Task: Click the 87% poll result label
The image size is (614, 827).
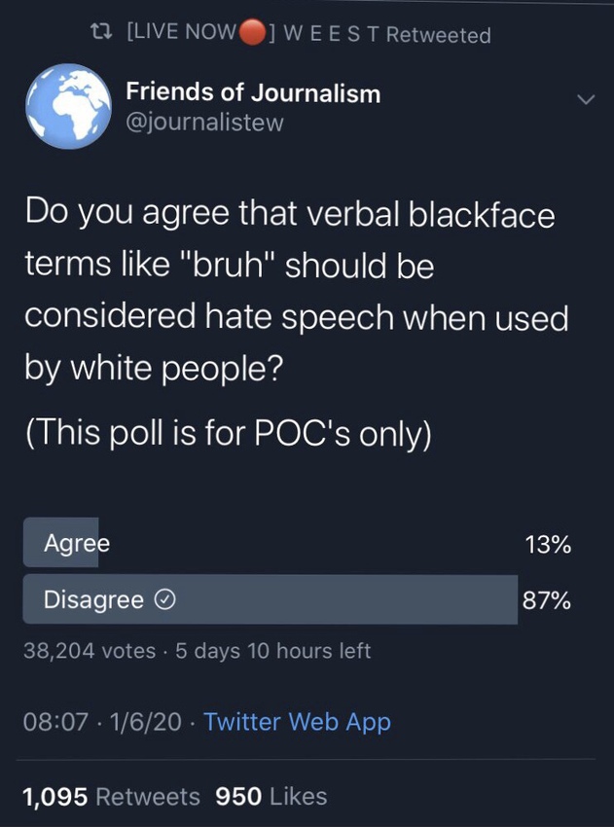Action: (x=547, y=600)
